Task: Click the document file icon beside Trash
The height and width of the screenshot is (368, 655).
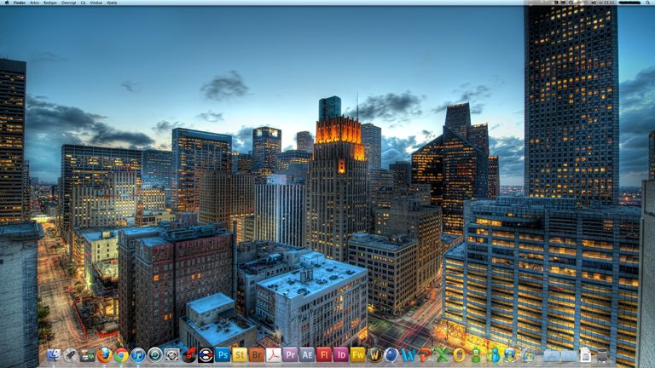Action: coord(586,355)
